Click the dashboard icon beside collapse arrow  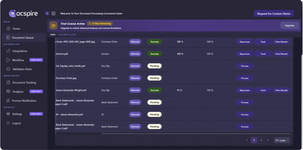(x=53, y=14)
